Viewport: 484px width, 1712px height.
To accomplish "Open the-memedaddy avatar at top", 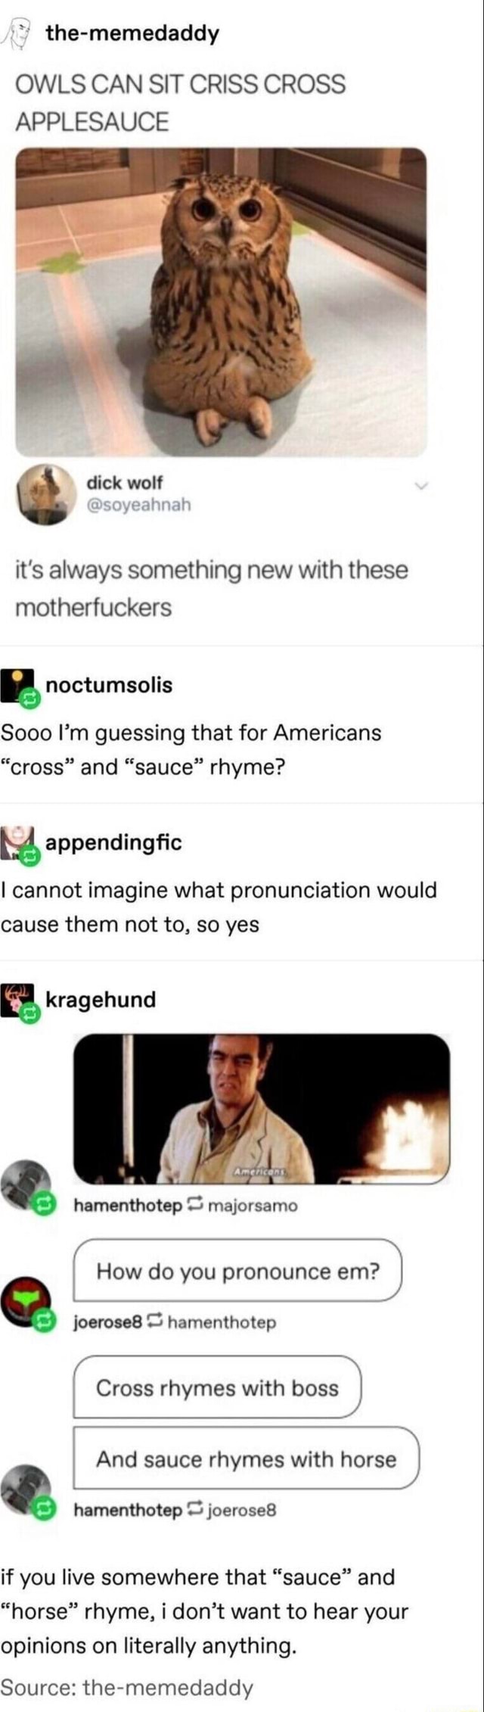I will (19, 33).
